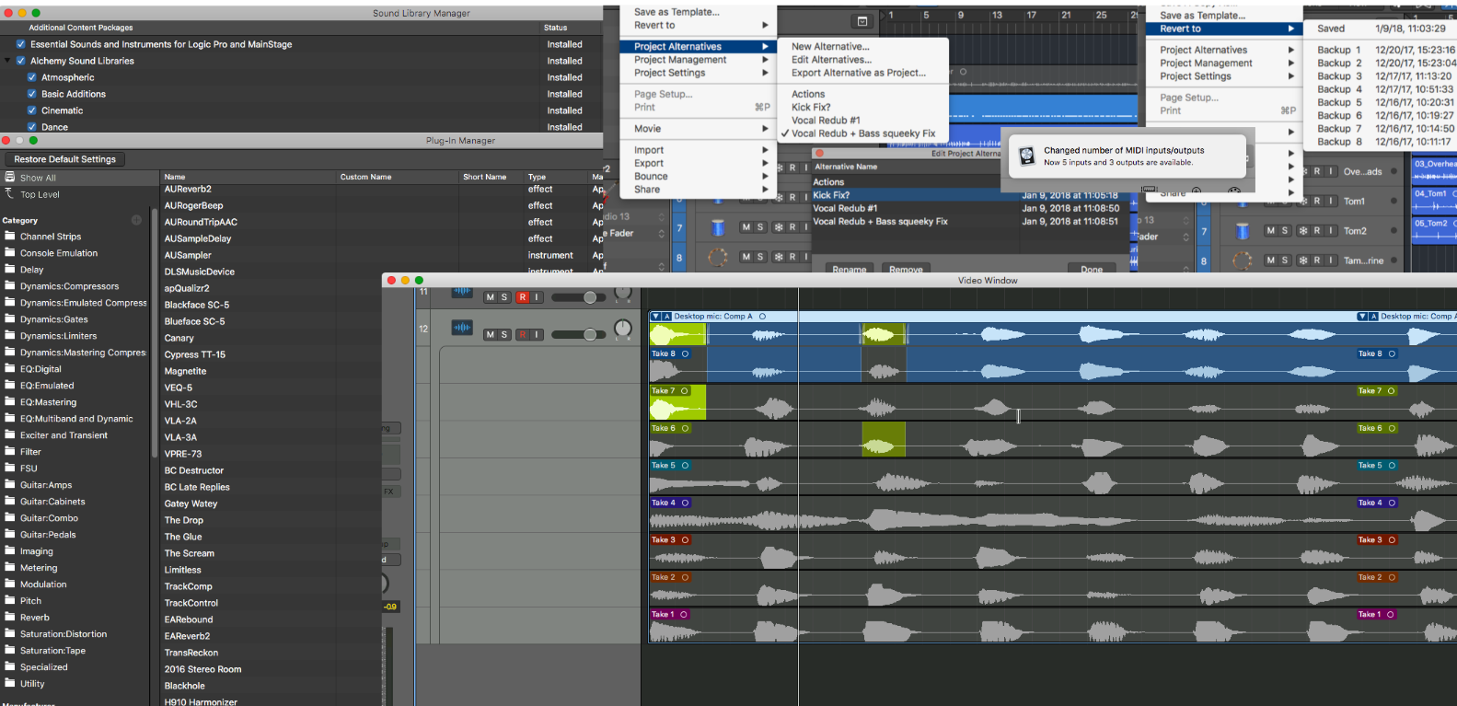Click the Restore Default Settings button
The height and width of the screenshot is (706, 1457).
click(x=65, y=159)
